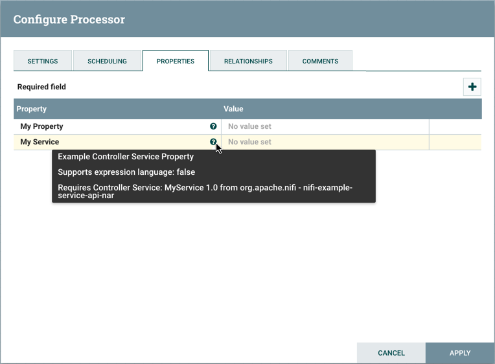This screenshot has height=364, width=495.
Task: Click help icon next to My Service
Action: tap(213, 142)
